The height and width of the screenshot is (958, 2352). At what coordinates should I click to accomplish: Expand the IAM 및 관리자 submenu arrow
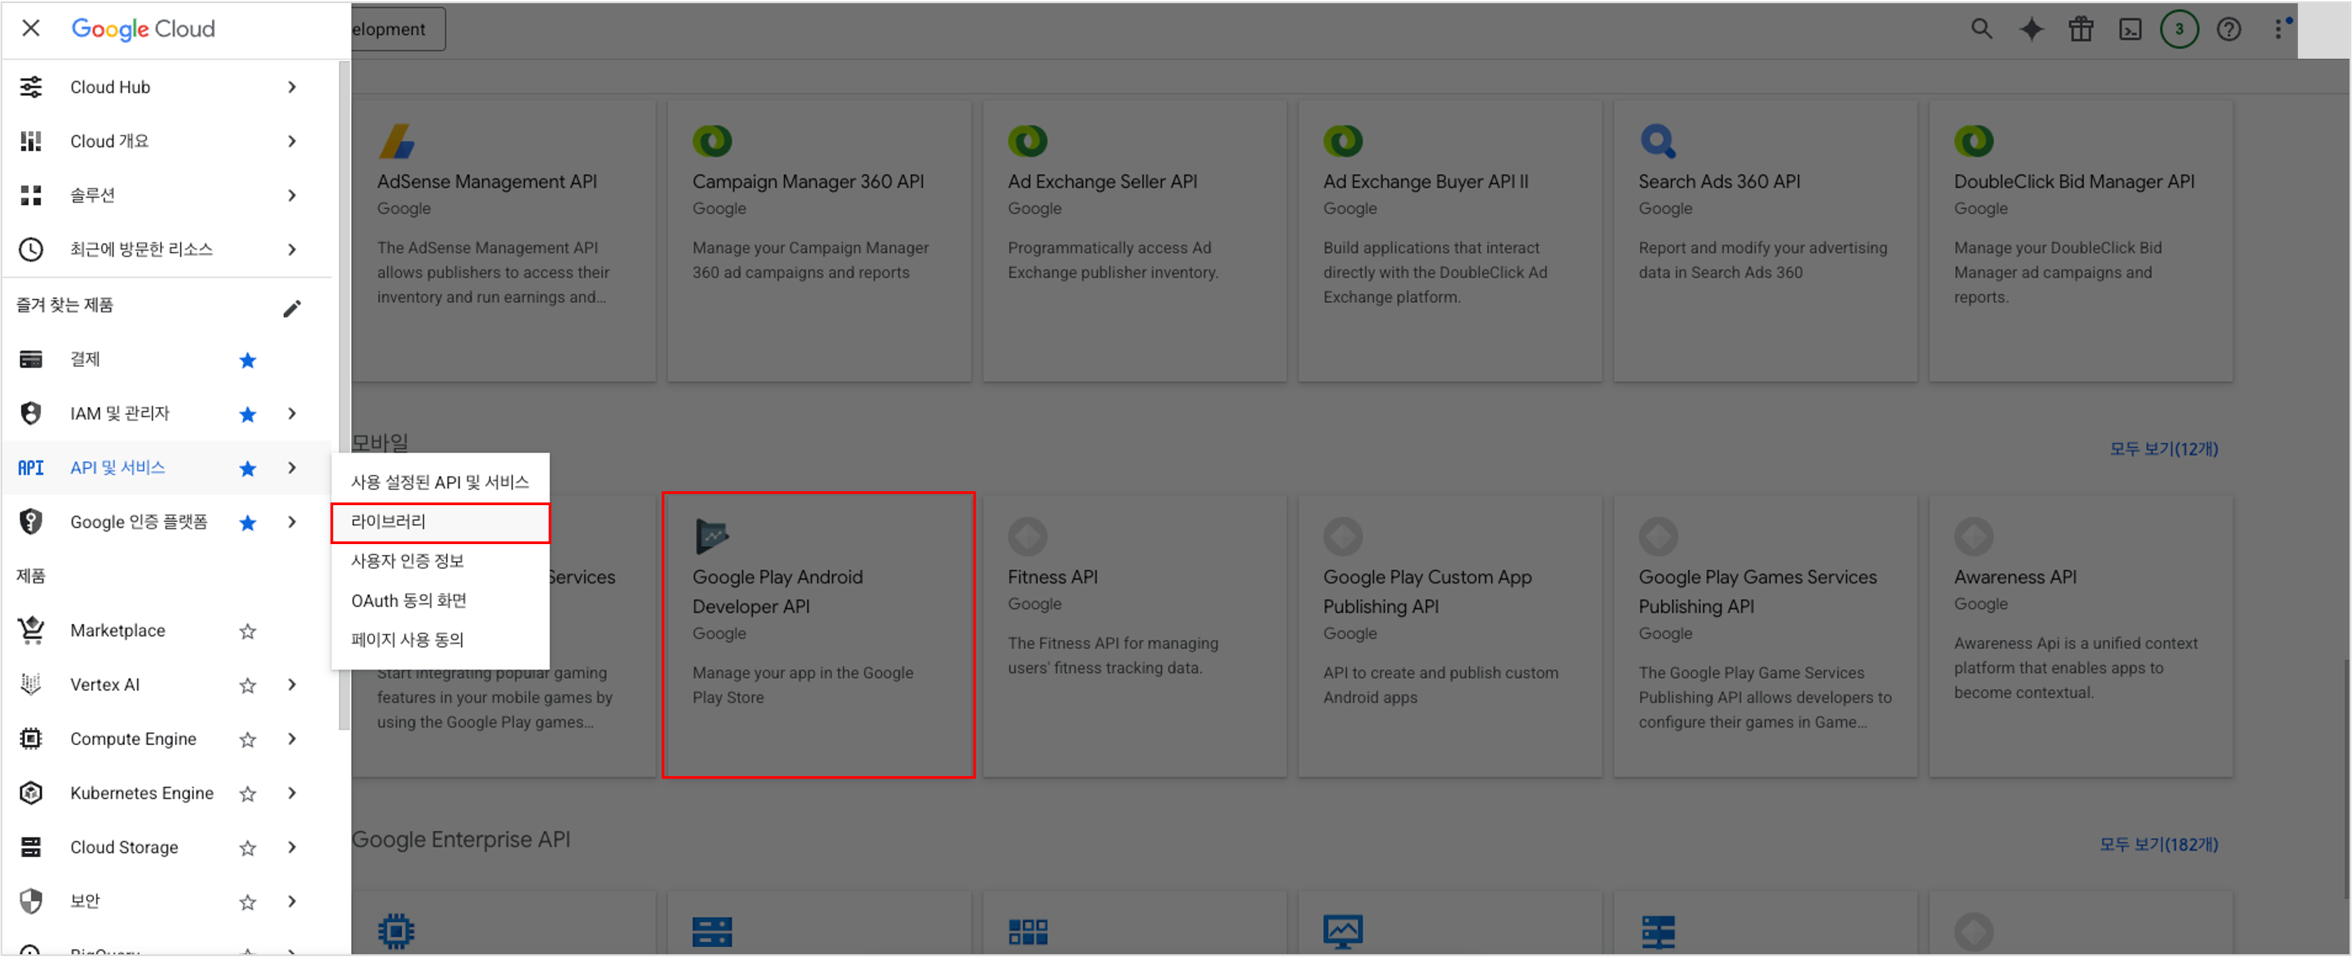point(292,414)
